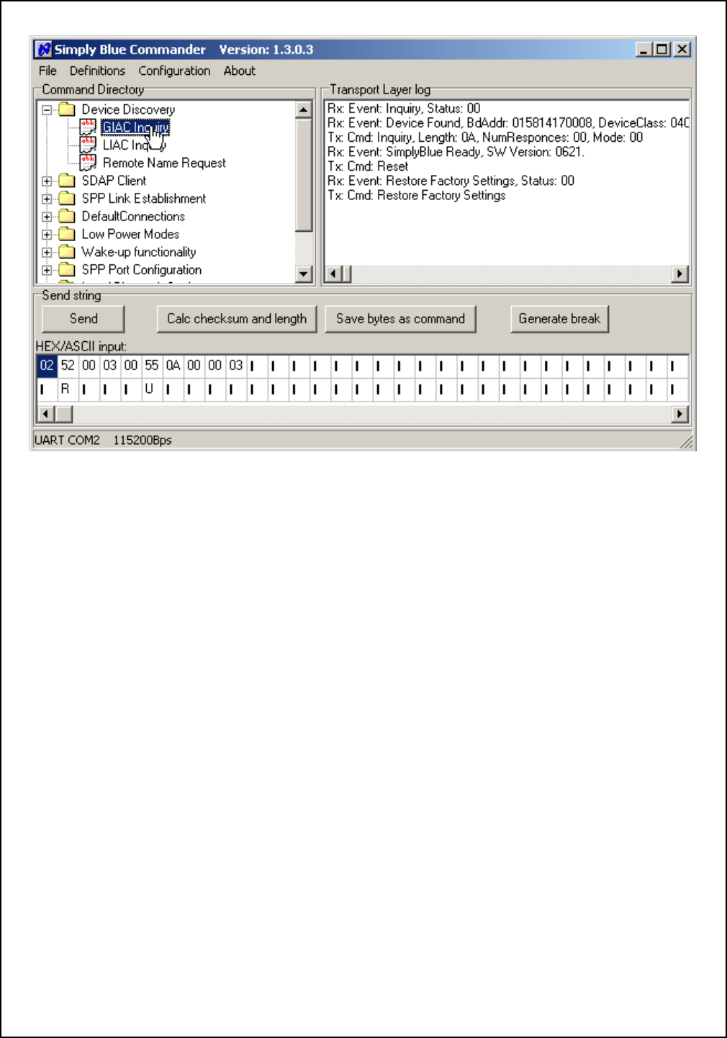Click the Generate break button
727x1038 pixels.
coord(559,319)
